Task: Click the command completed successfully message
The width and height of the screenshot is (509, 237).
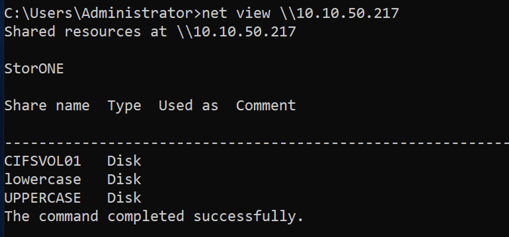Action: (x=154, y=217)
